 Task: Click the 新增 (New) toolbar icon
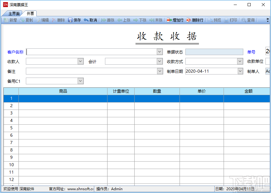pyautogui.click(x=10, y=20)
